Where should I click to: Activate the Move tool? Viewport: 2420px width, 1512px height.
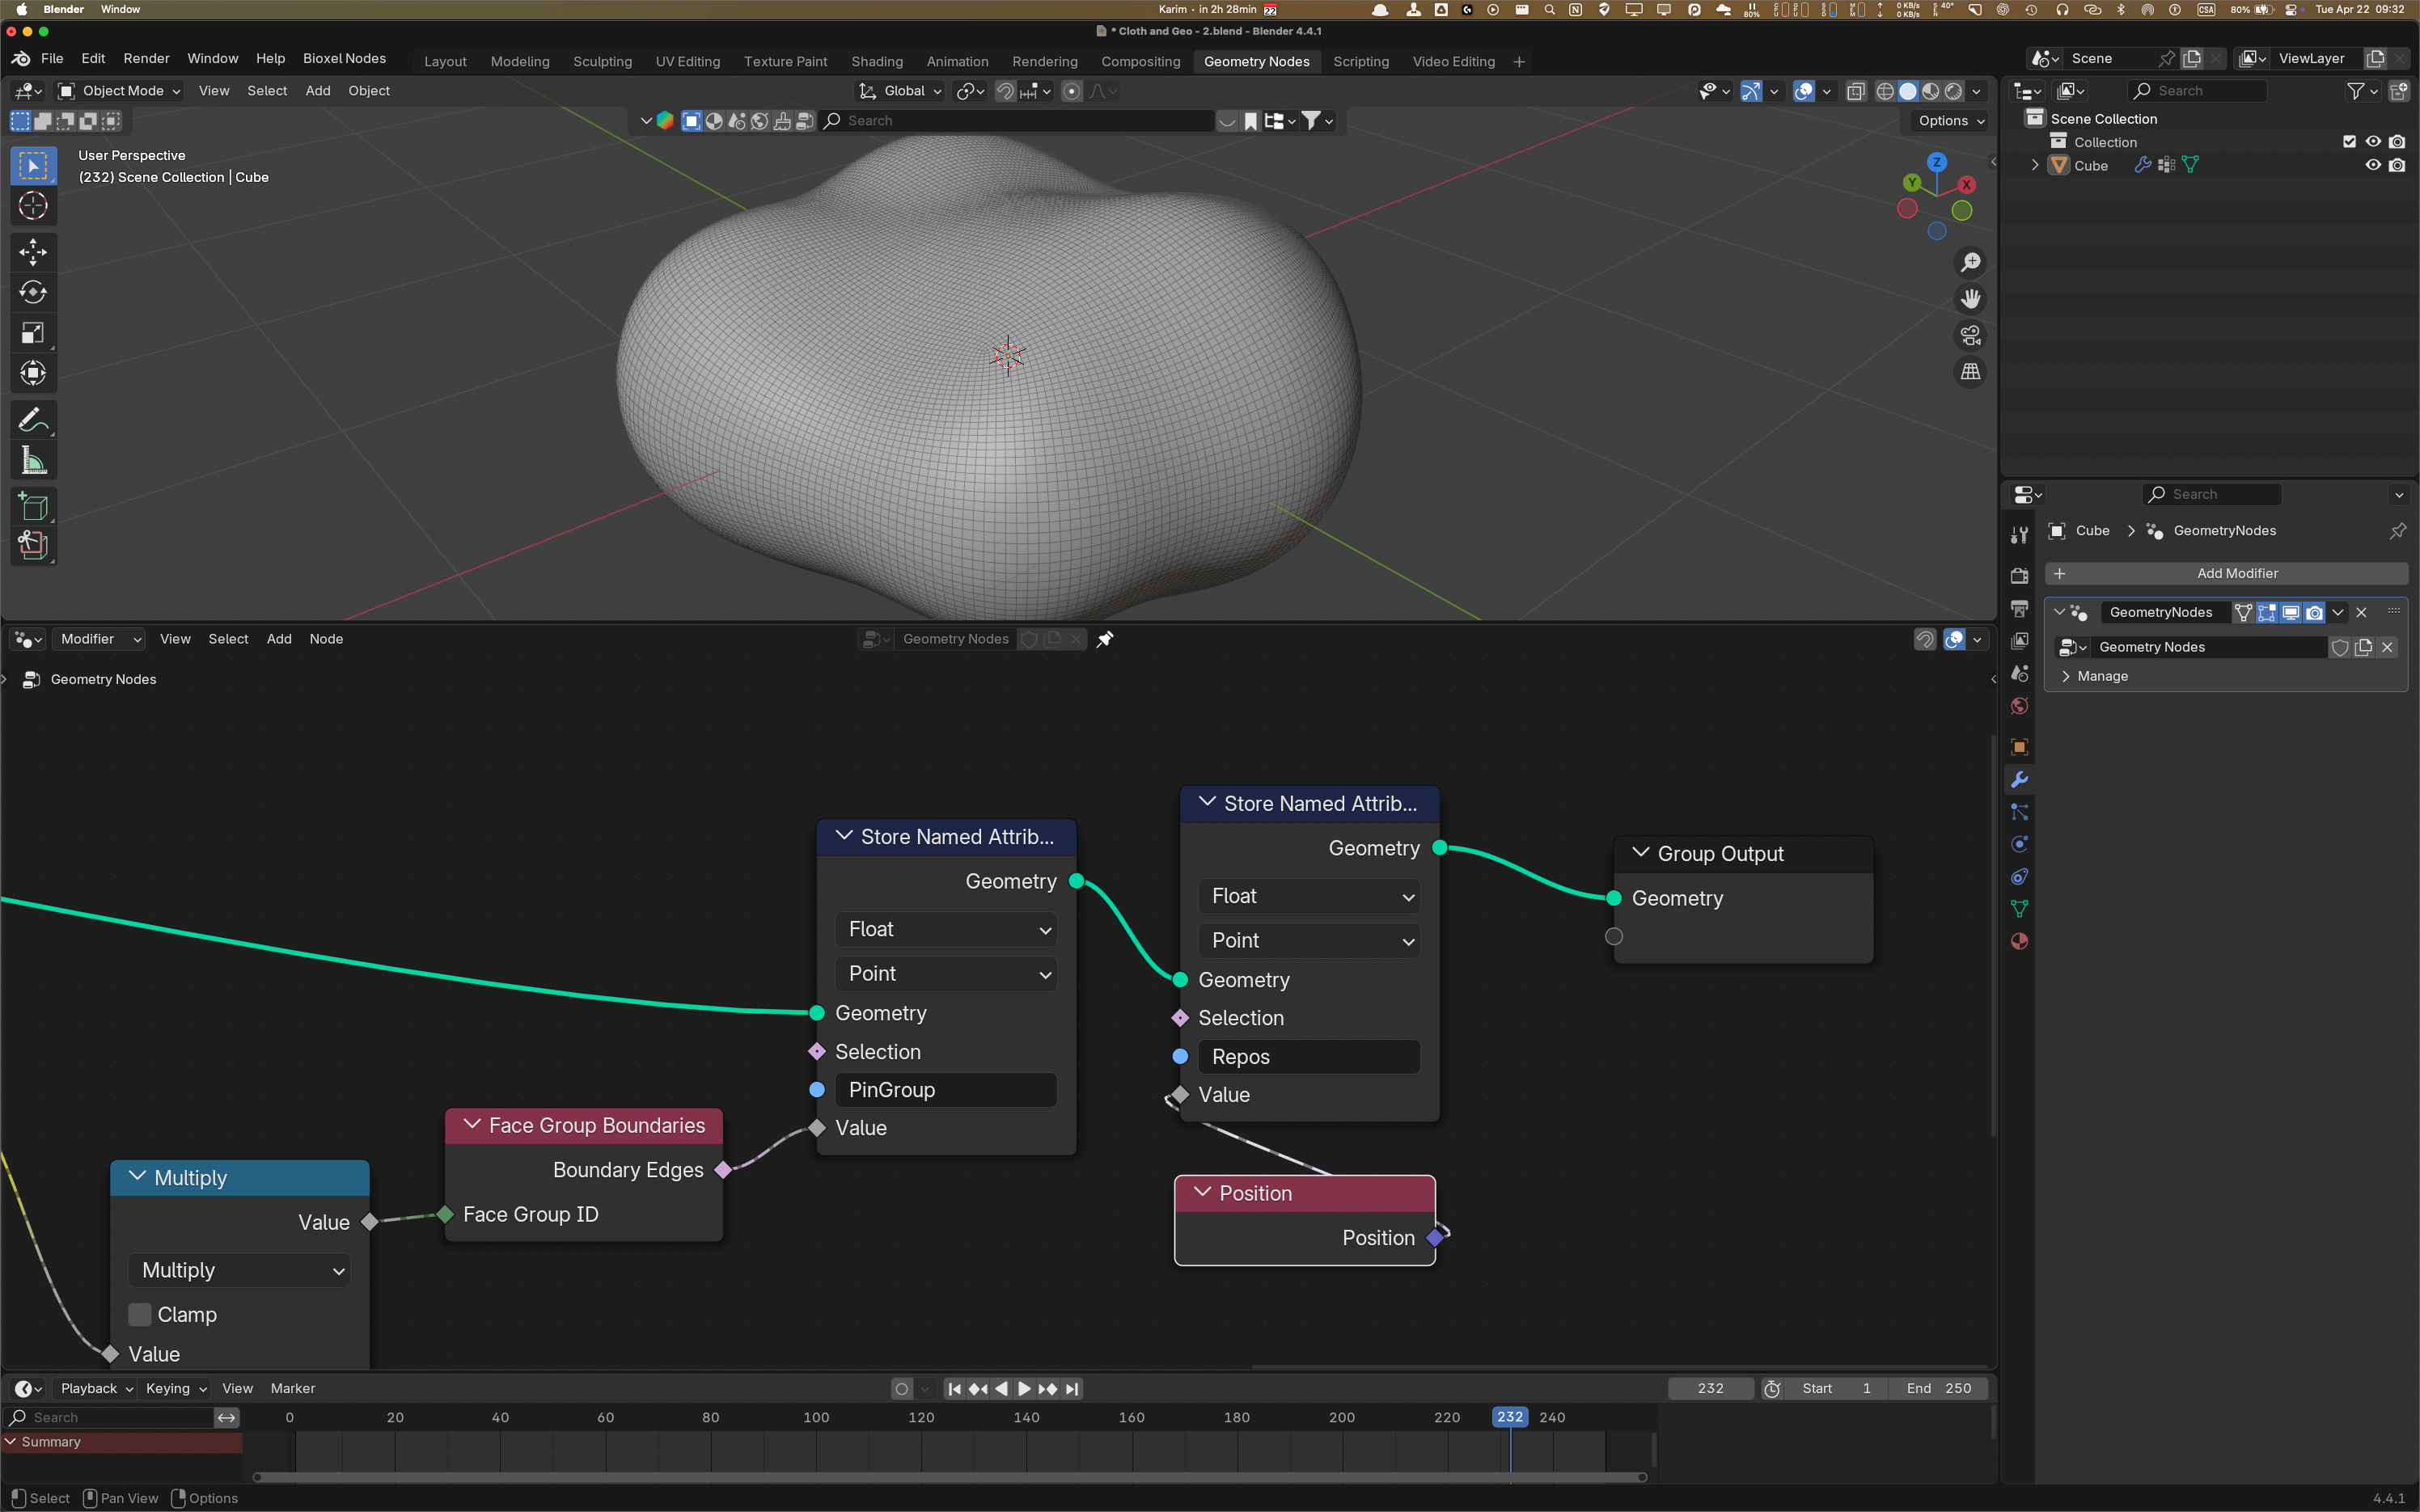click(x=33, y=251)
